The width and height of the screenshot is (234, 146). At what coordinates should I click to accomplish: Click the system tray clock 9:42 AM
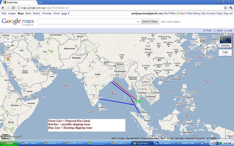coord(227,143)
